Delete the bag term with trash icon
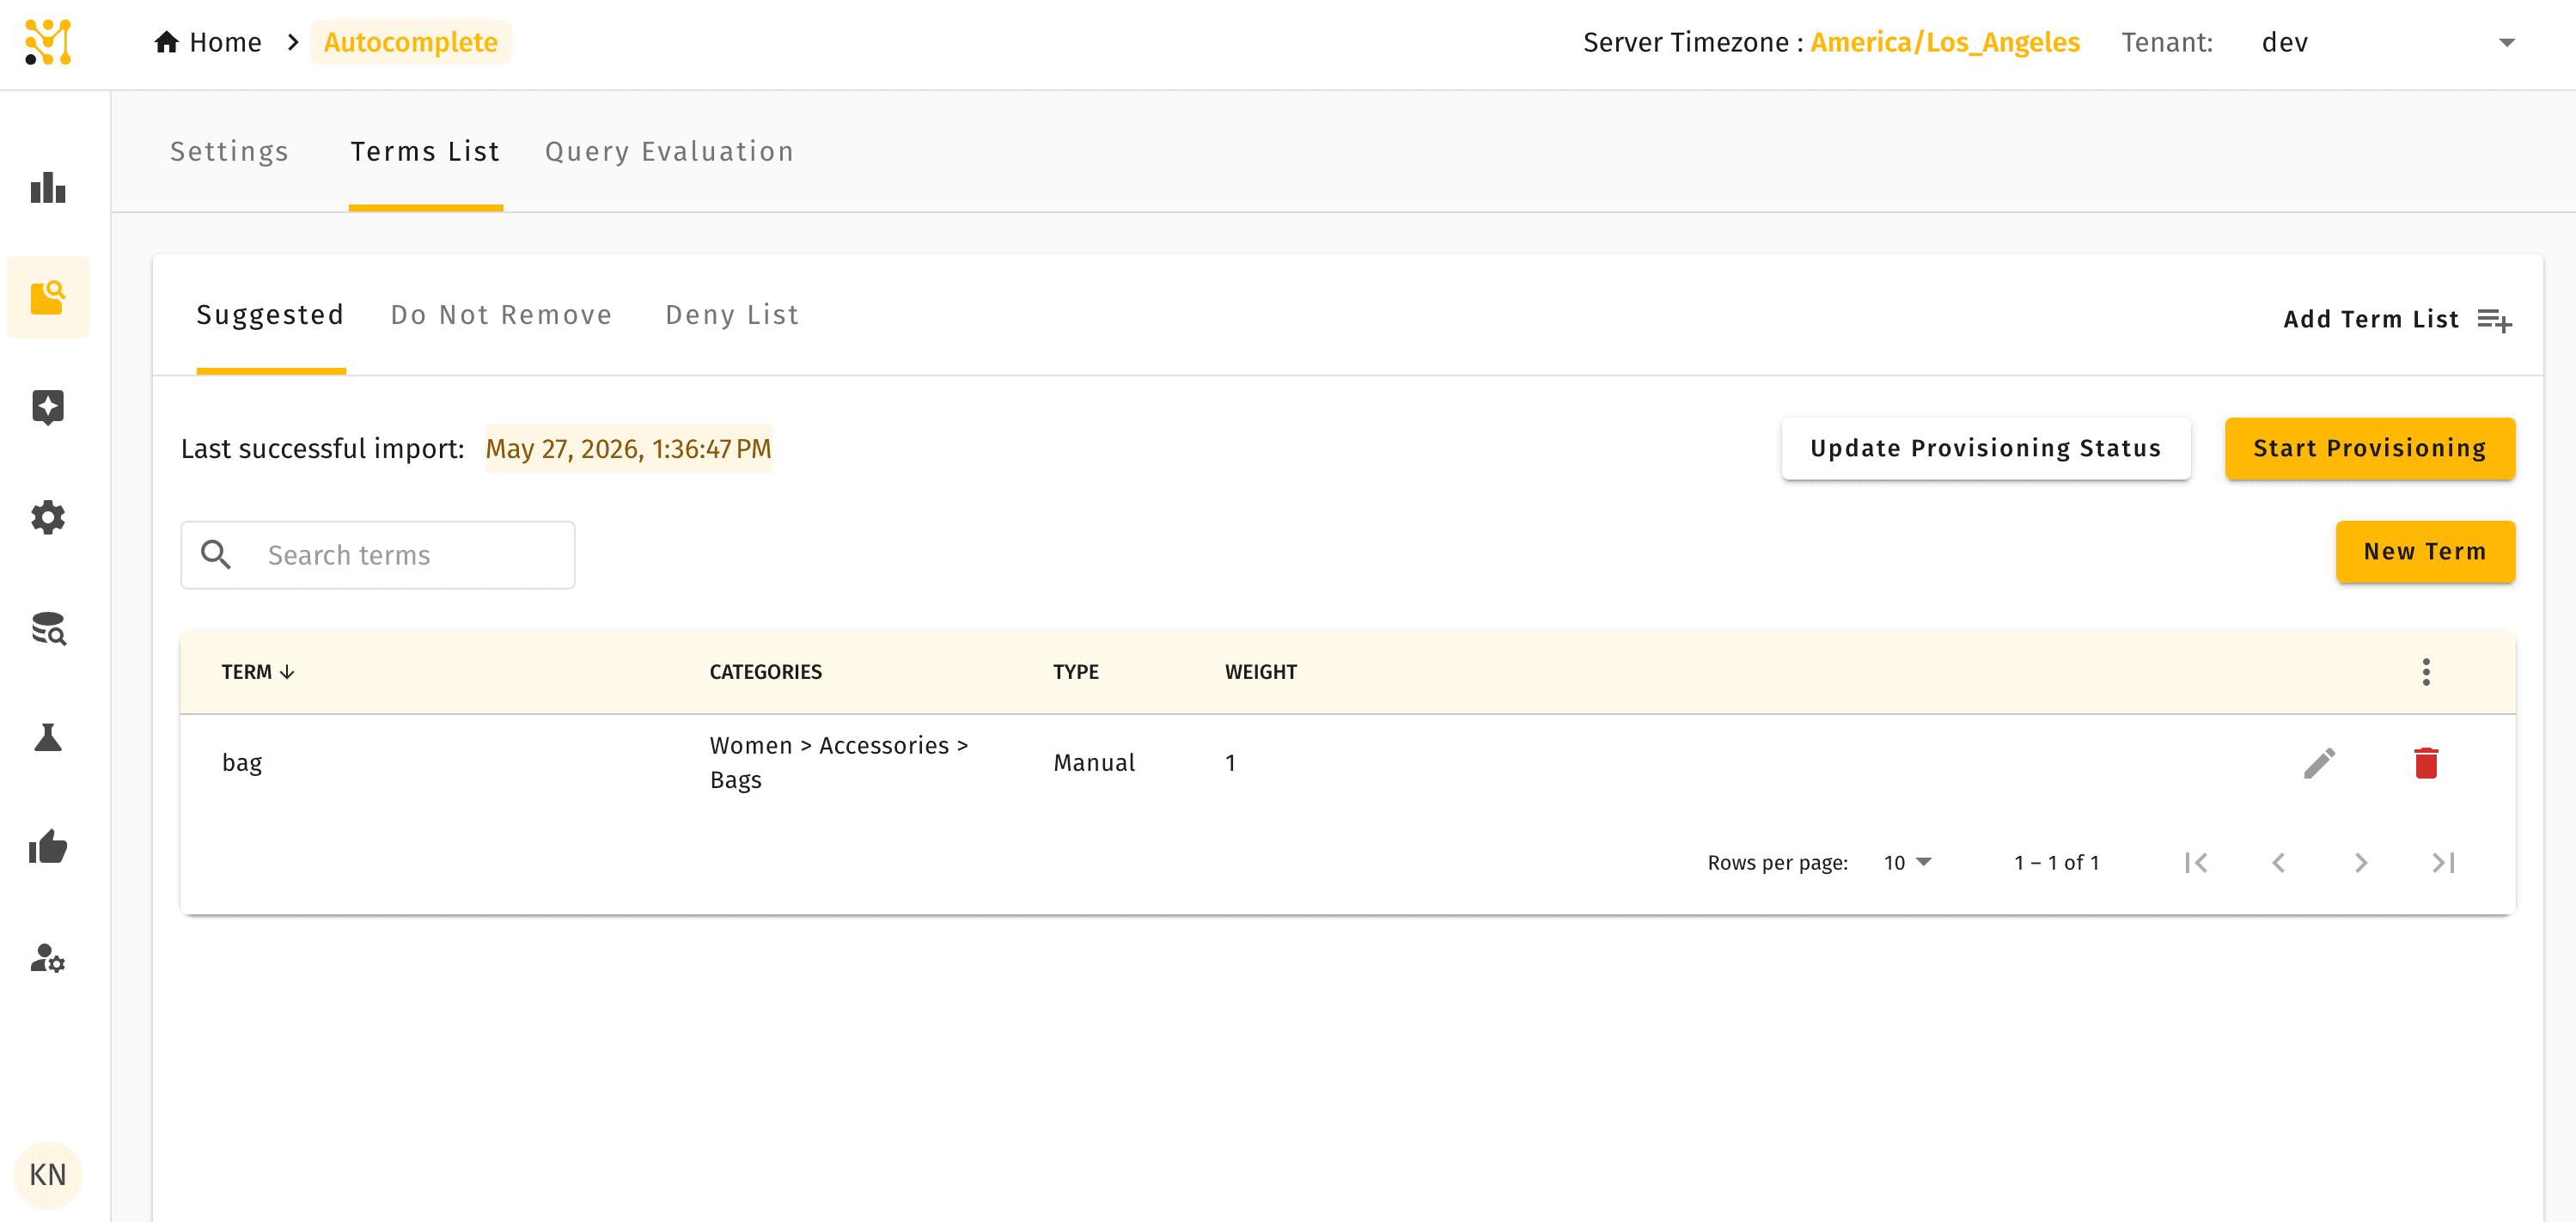The width and height of the screenshot is (2576, 1222). pos(2426,763)
